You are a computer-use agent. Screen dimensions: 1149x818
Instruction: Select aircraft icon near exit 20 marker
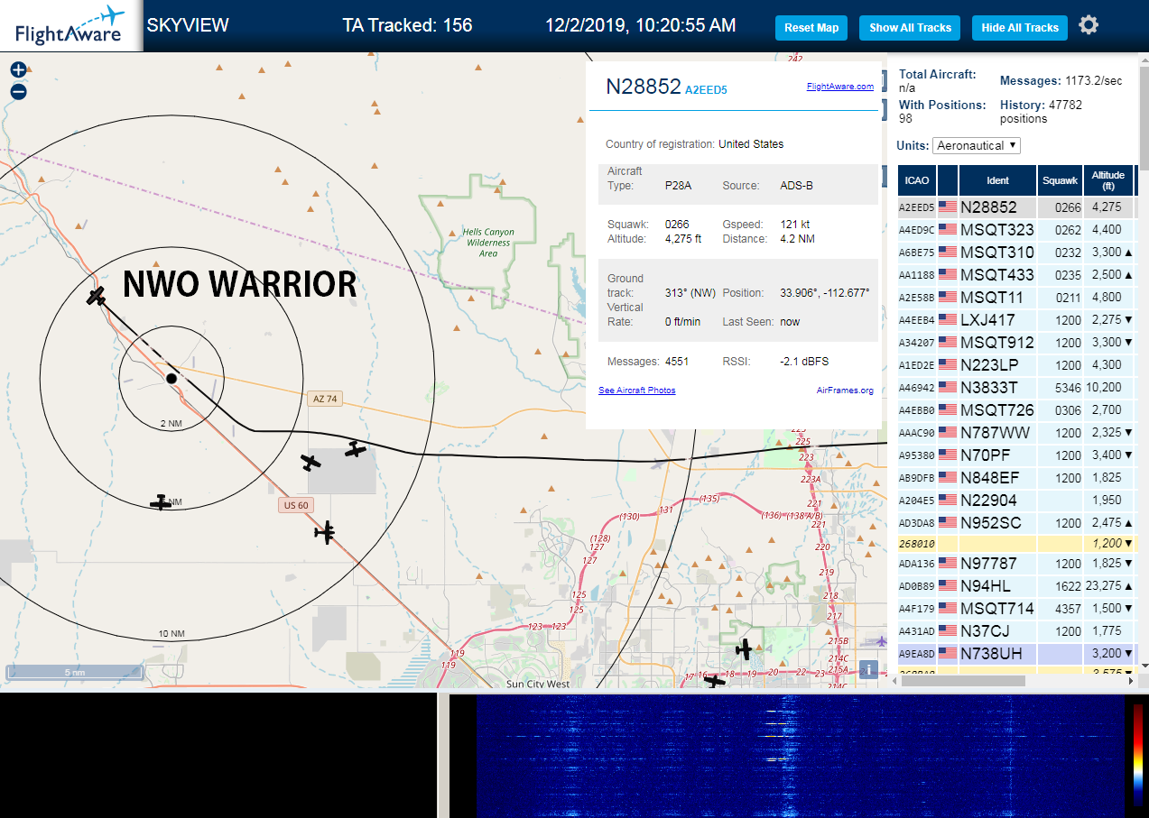[x=744, y=648]
